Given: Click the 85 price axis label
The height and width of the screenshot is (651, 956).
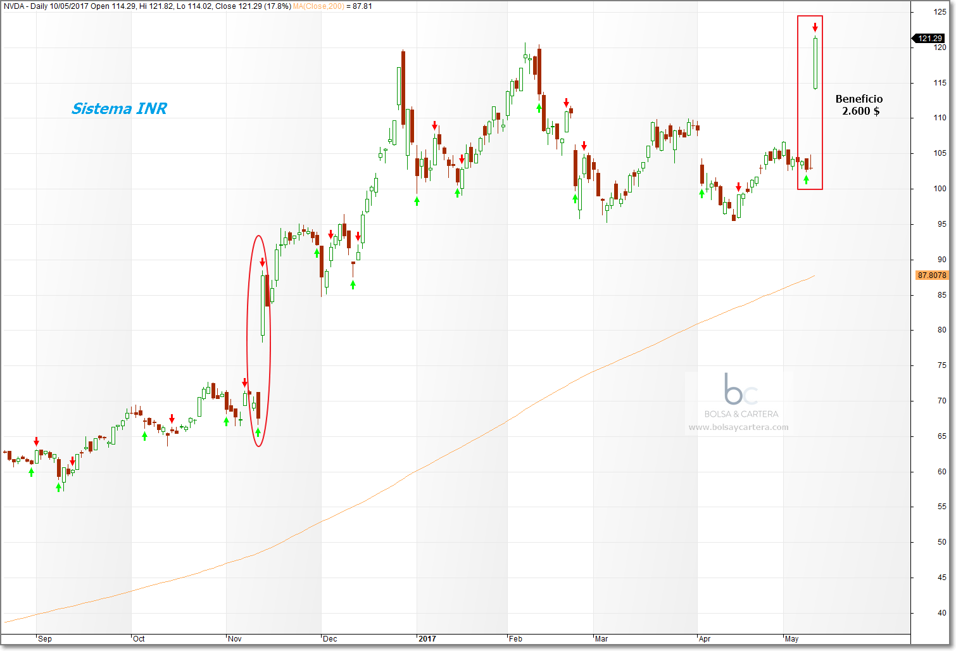Looking at the screenshot, I should tap(942, 295).
